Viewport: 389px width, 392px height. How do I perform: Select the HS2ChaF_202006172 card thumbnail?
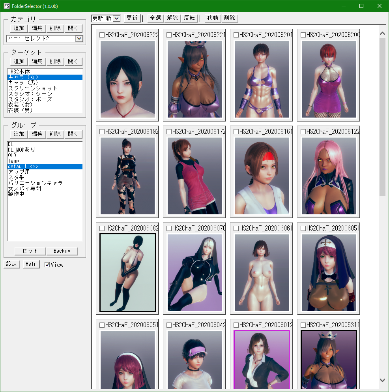coord(194,176)
